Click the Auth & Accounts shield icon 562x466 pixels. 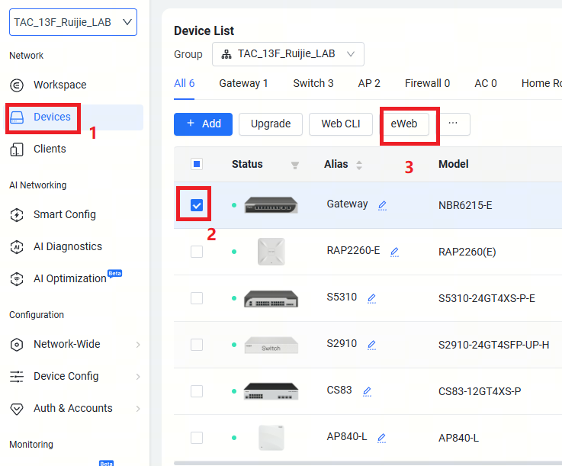click(17, 409)
